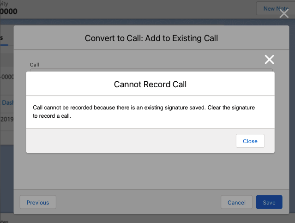Click the gray footer bar of error dialog
Screen dimensions: 295x223
click(129, 141)
